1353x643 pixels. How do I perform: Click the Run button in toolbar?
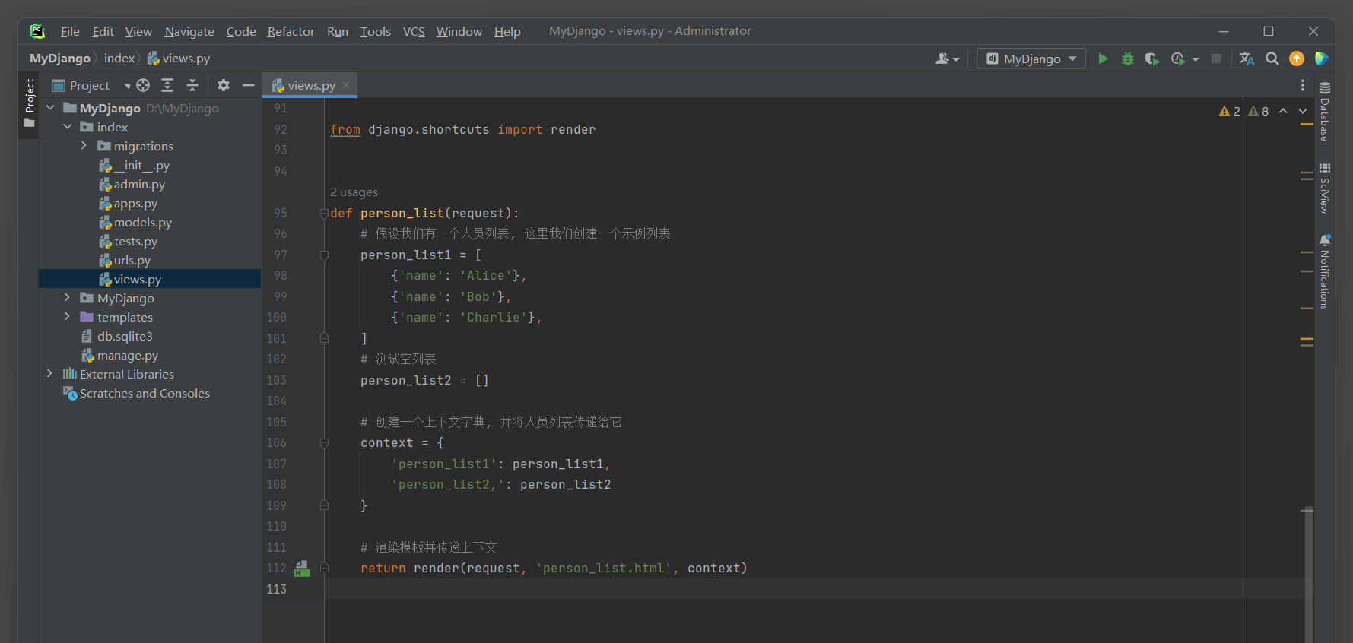tap(1103, 59)
